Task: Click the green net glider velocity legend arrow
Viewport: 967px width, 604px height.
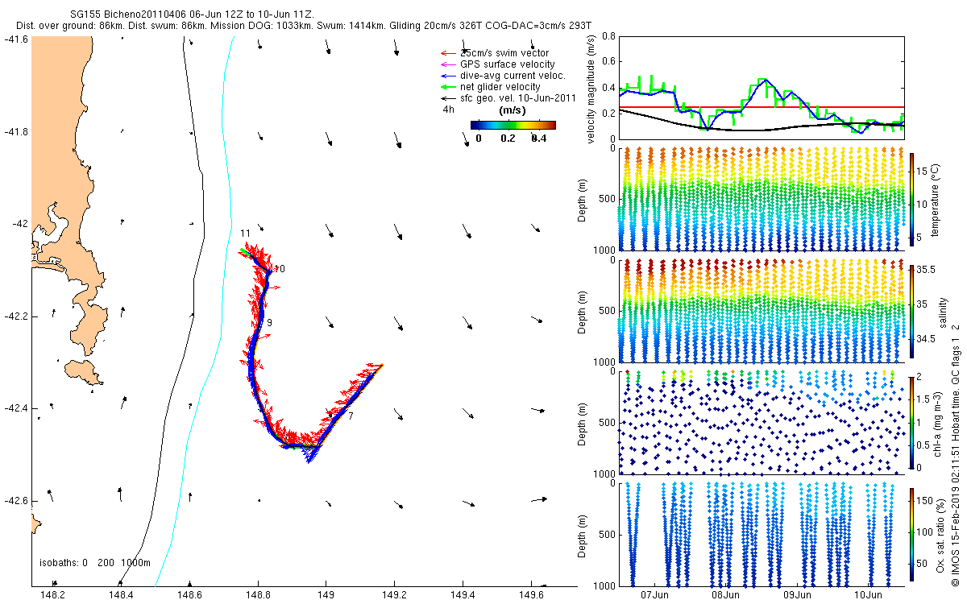Action: pos(448,87)
